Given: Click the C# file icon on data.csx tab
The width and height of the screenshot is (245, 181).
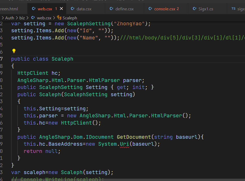Looking at the screenshot, I should pyautogui.click(x=73, y=9).
